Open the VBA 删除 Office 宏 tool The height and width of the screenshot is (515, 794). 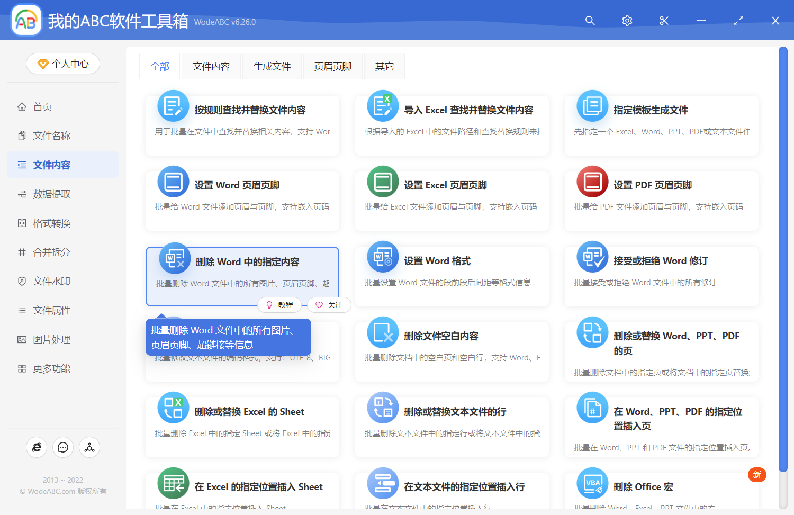pyautogui.click(x=661, y=486)
